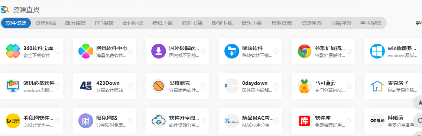This screenshot has height=136, width=422.
Task: Click the 安全下载软件 description text
Action: pos(37,56)
